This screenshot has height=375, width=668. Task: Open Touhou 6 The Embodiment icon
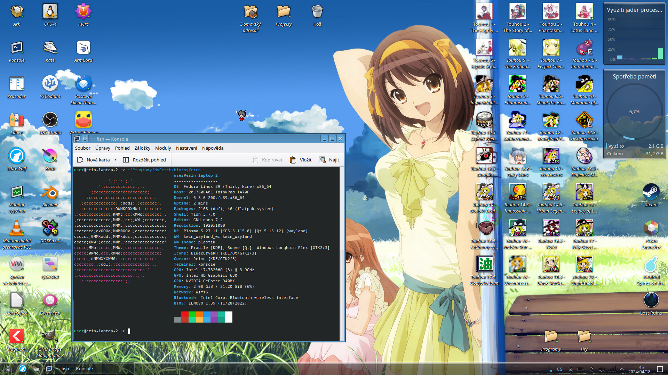[517, 54]
